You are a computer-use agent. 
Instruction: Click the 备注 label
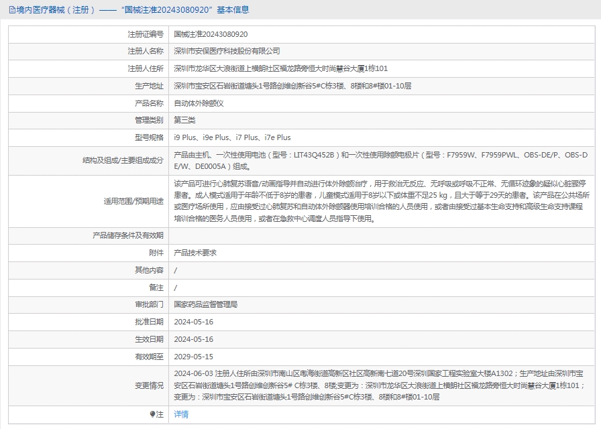click(156, 288)
